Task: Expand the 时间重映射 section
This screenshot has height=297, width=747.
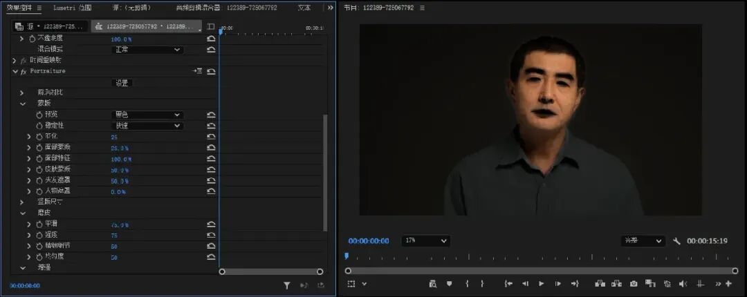Action: pyautogui.click(x=15, y=61)
